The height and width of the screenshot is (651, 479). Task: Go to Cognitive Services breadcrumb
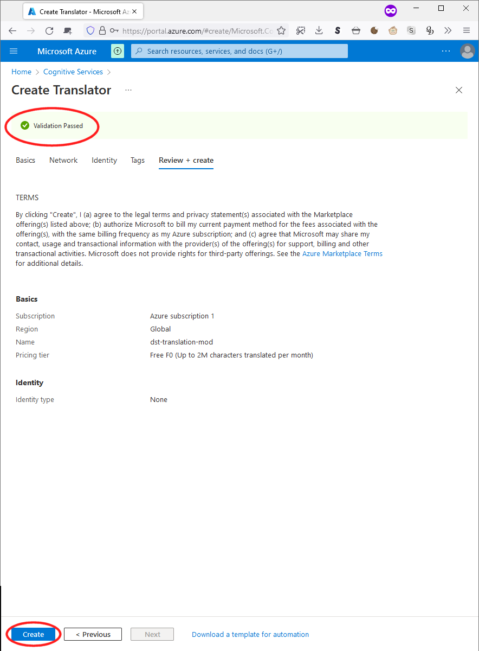pyautogui.click(x=73, y=72)
